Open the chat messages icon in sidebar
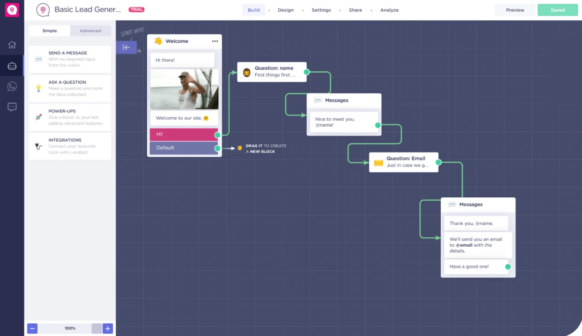The height and width of the screenshot is (336, 582). 12,107
